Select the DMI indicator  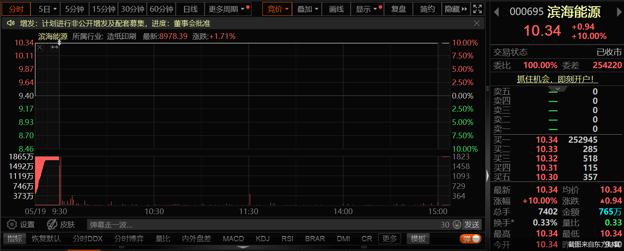point(343,239)
